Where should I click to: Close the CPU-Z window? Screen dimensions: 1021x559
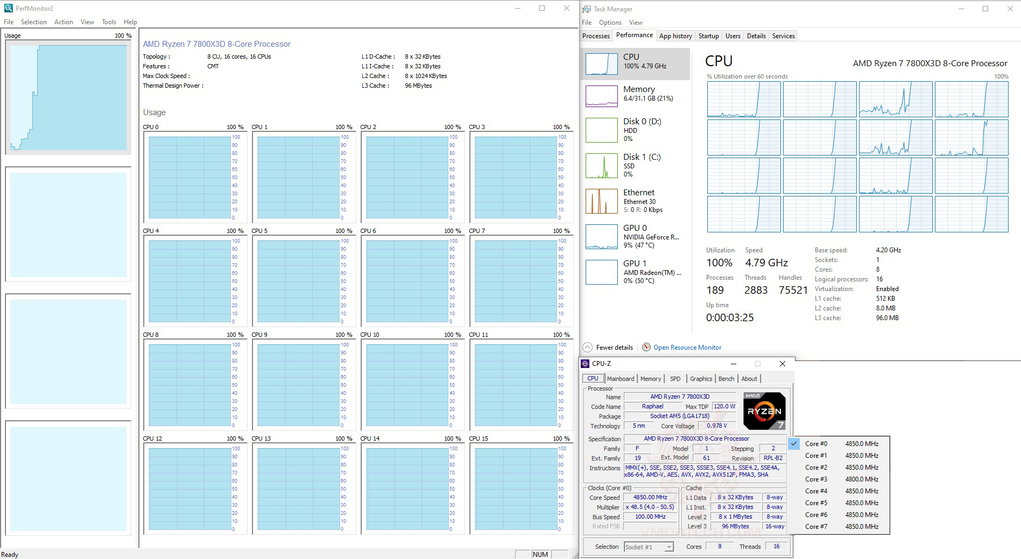point(783,364)
